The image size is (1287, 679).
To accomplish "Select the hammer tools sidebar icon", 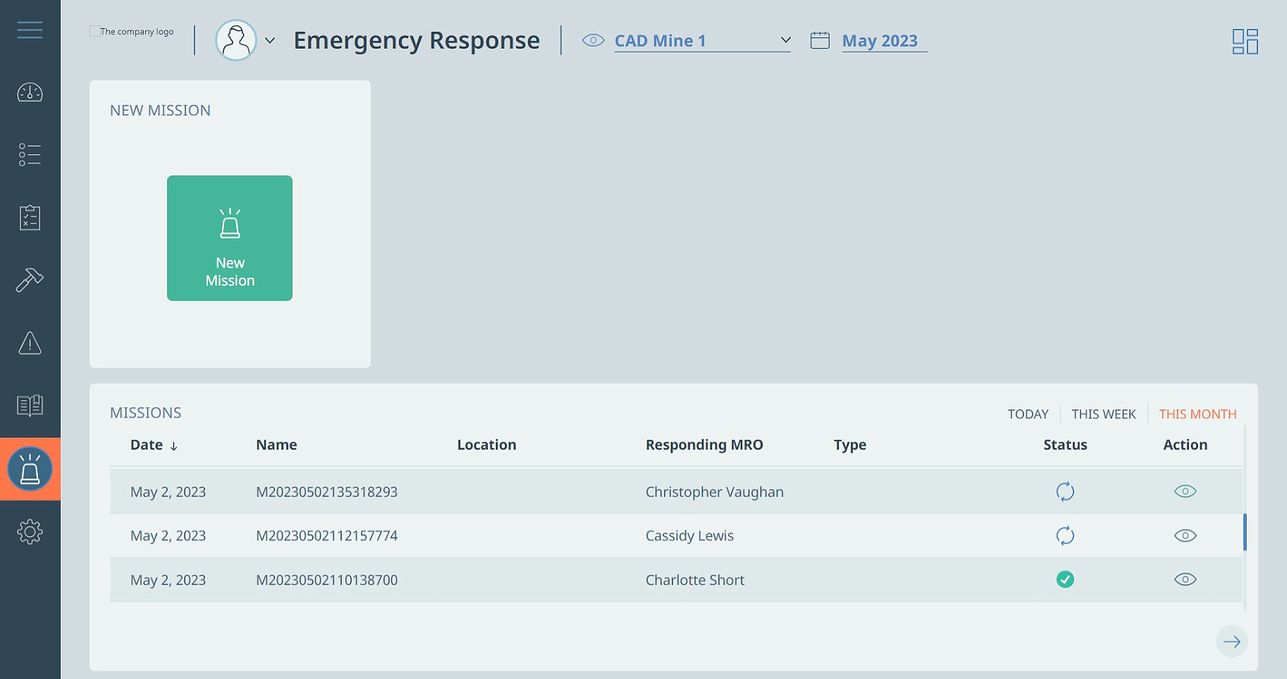I will (x=30, y=280).
